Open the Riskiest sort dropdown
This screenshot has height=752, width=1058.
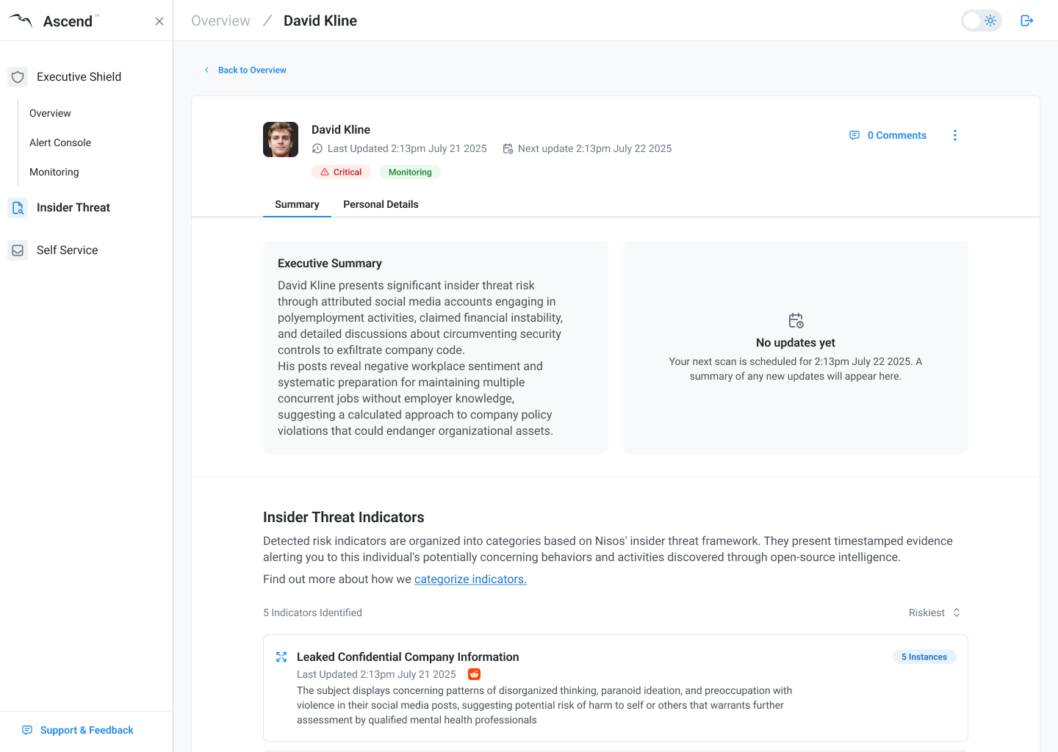pos(935,612)
